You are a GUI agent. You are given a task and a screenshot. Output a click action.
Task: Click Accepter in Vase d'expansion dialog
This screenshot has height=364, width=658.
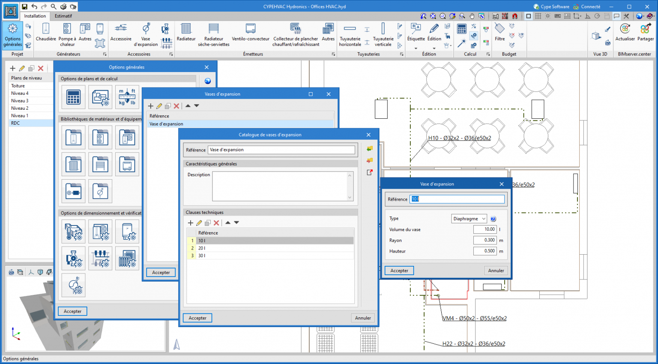[x=399, y=271]
